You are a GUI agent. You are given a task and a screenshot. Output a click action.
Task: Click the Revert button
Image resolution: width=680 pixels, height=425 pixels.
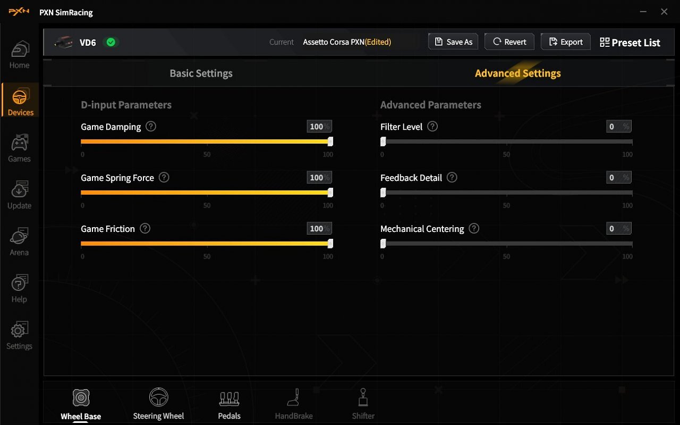coord(509,42)
